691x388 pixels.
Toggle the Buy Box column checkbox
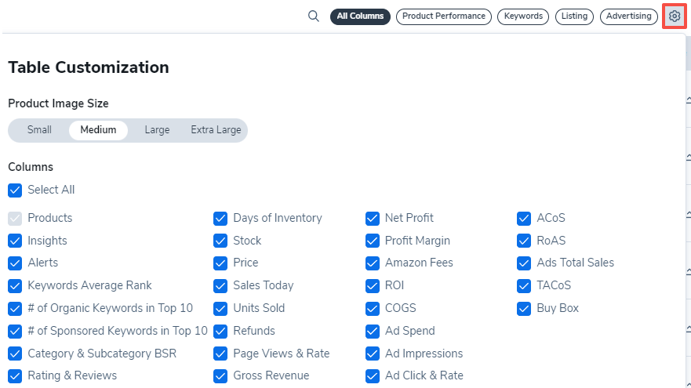click(524, 308)
